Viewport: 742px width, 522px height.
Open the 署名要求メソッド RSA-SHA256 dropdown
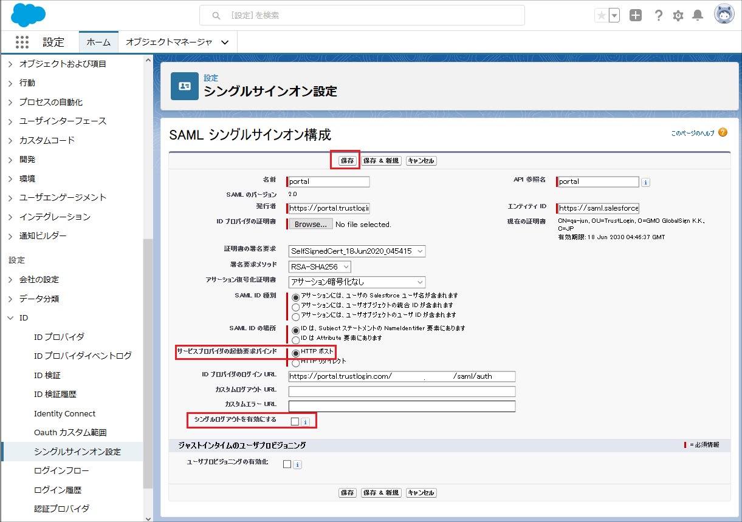[x=320, y=266]
